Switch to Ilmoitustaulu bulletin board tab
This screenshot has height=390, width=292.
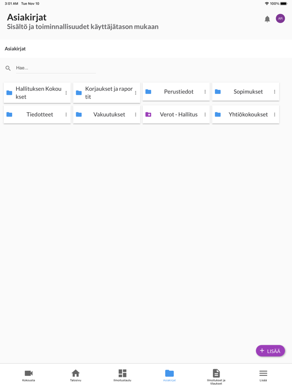coord(122,375)
